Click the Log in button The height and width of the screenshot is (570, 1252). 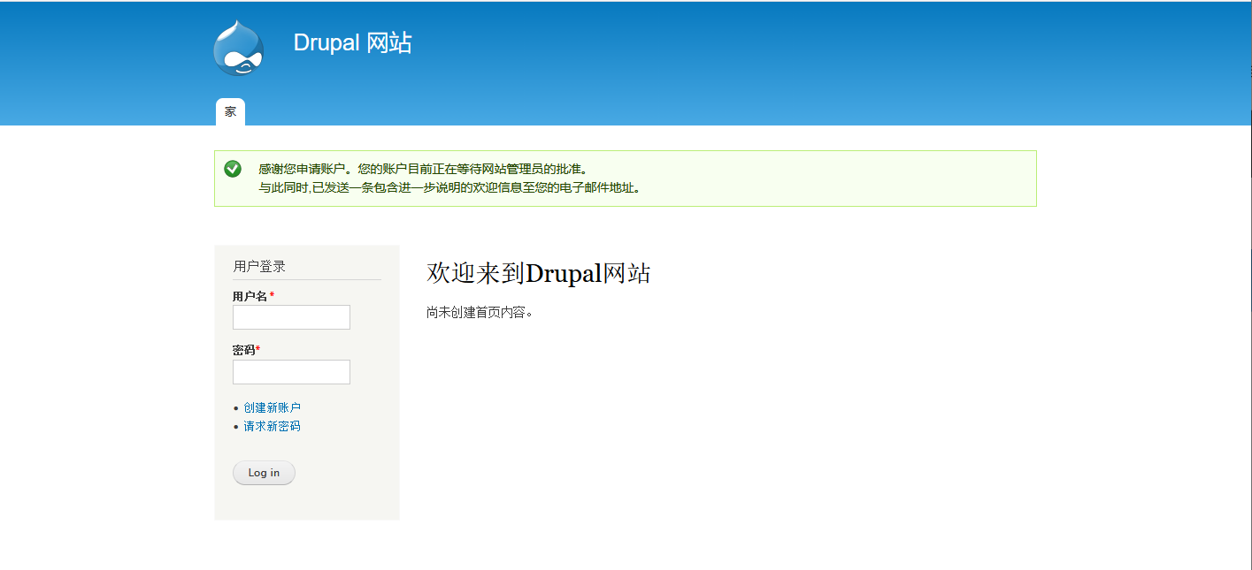point(264,473)
